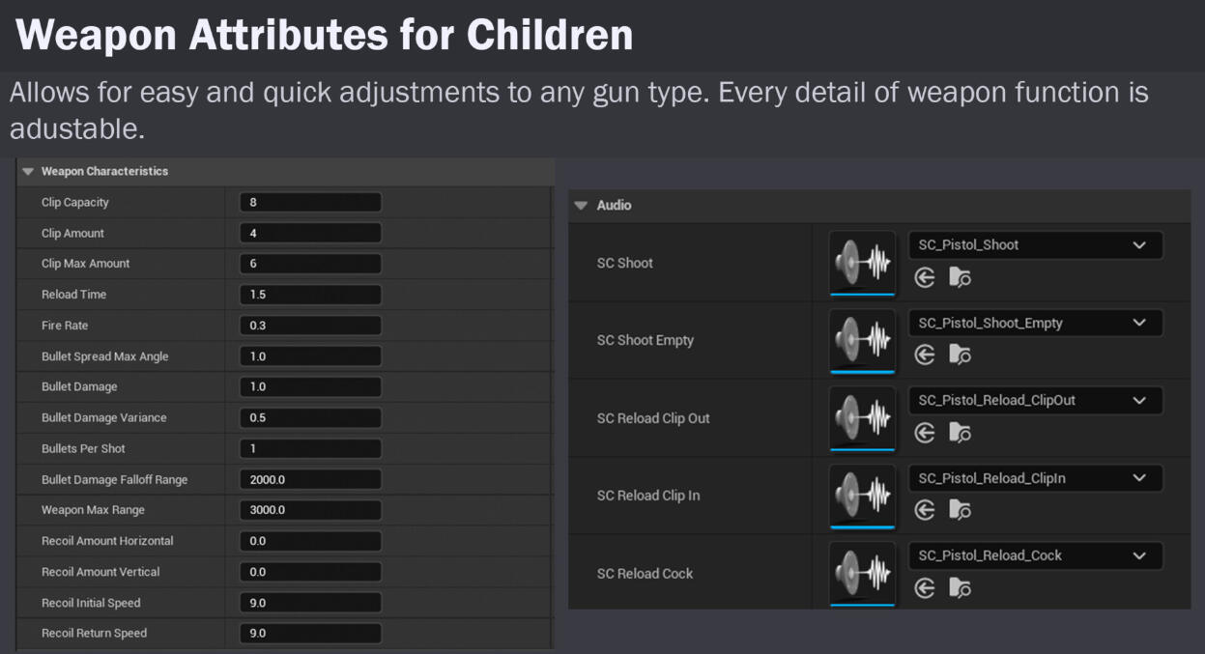Open the SC_Pistol_Shoot_Empty dropdown
The height and width of the screenshot is (654, 1205).
click(1035, 323)
